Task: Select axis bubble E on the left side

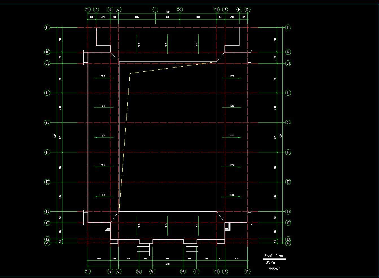Action: 47,182
